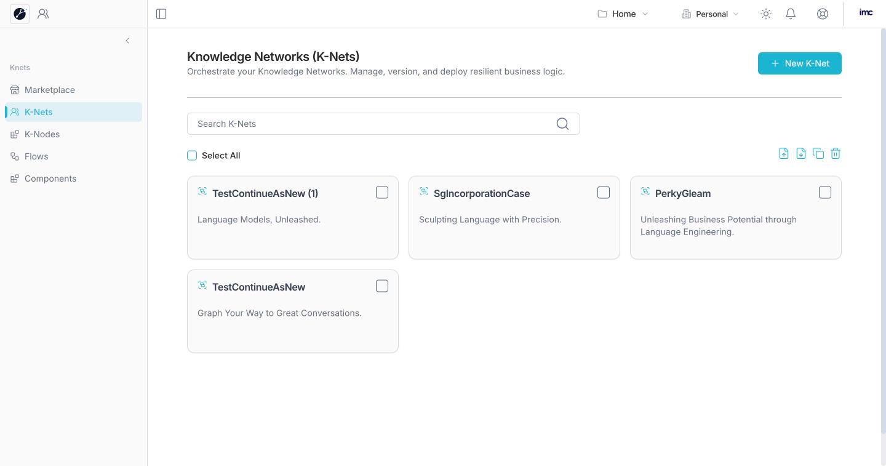Click the download file icon above the K-Net cards
886x466 pixels.
801,153
